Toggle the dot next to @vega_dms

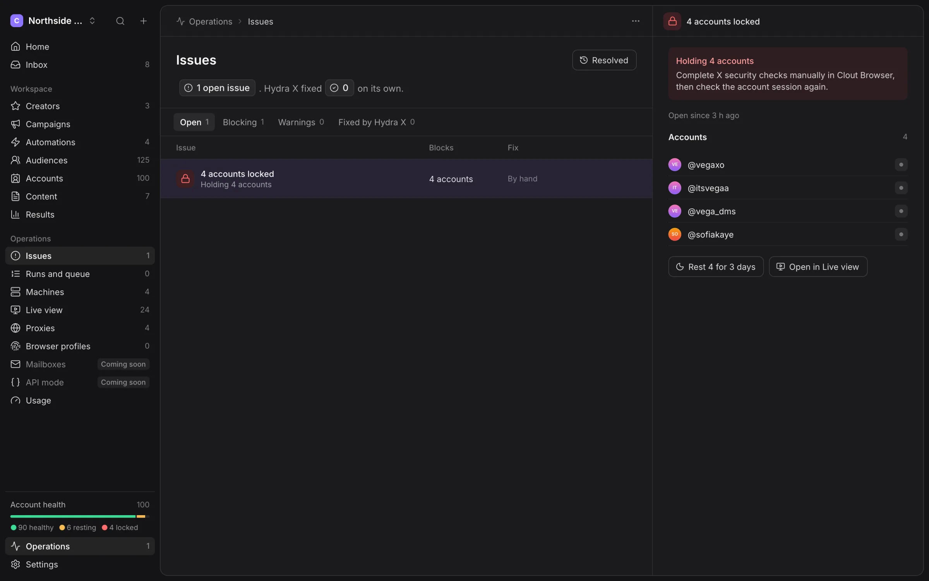click(901, 211)
